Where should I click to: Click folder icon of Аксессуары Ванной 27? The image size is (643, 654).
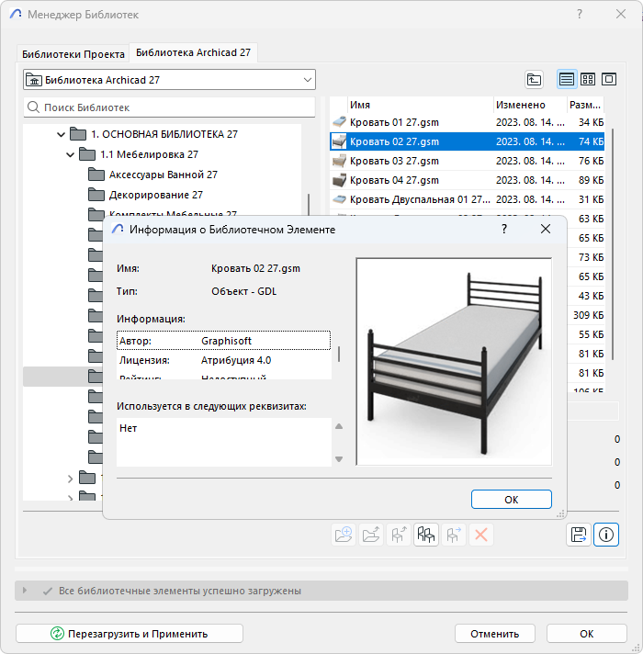pyautogui.click(x=96, y=174)
